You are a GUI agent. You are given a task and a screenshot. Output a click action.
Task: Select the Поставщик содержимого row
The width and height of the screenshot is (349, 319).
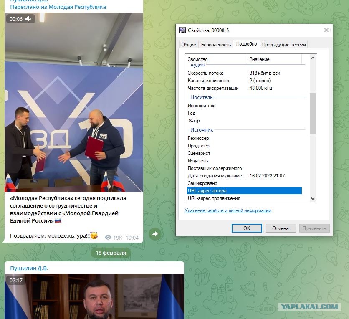click(244, 168)
